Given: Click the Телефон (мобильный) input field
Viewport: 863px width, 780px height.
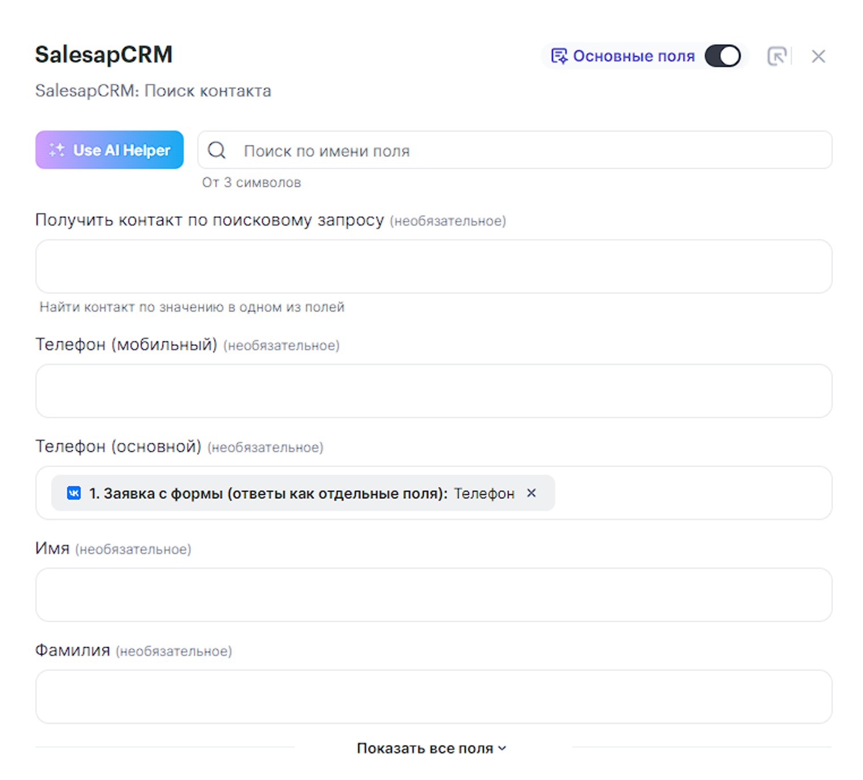Looking at the screenshot, I should coord(434,391).
